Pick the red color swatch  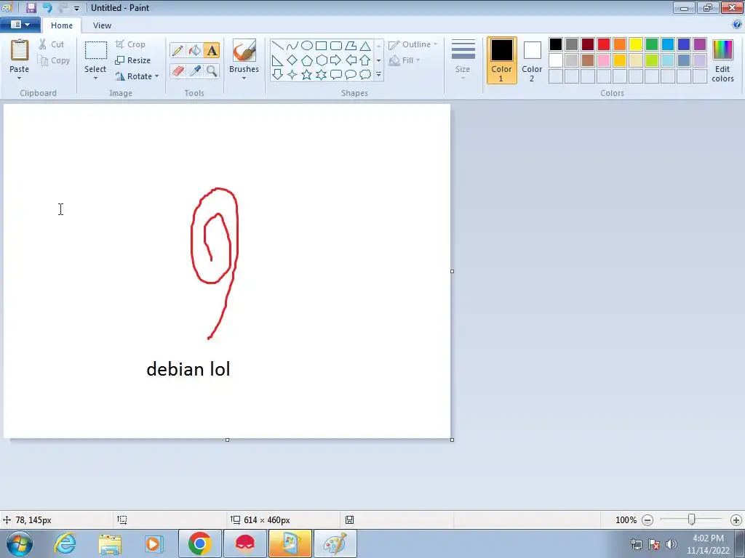[x=604, y=44]
